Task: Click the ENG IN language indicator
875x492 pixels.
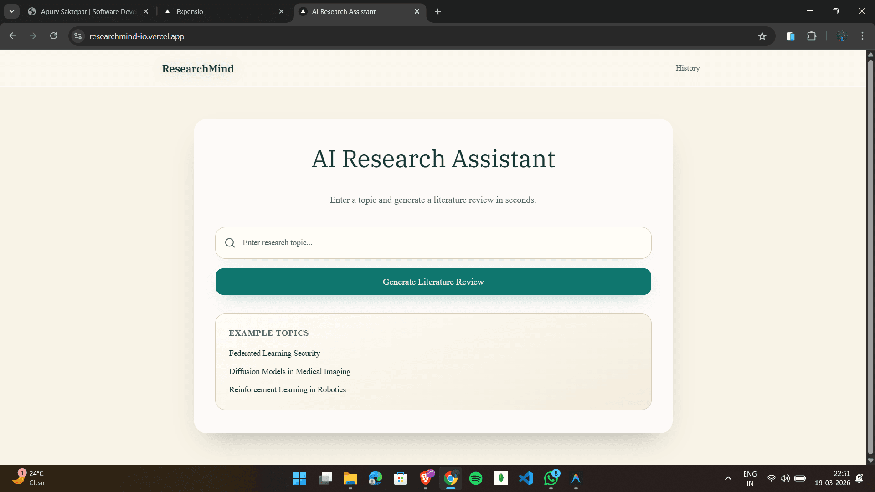Action: [750, 478]
